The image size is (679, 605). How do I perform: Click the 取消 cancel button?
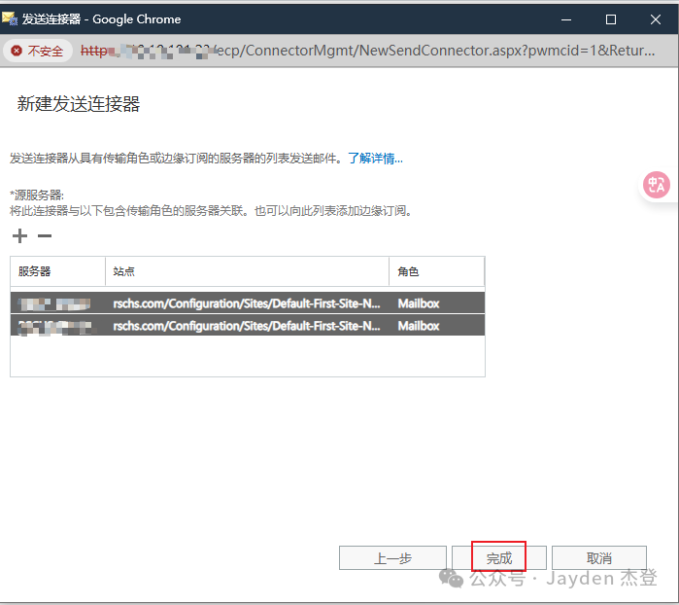599,557
